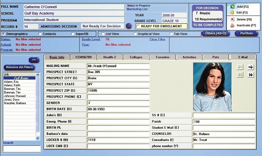Open the Basic Info tab

pyautogui.click(x=57, y=57)
